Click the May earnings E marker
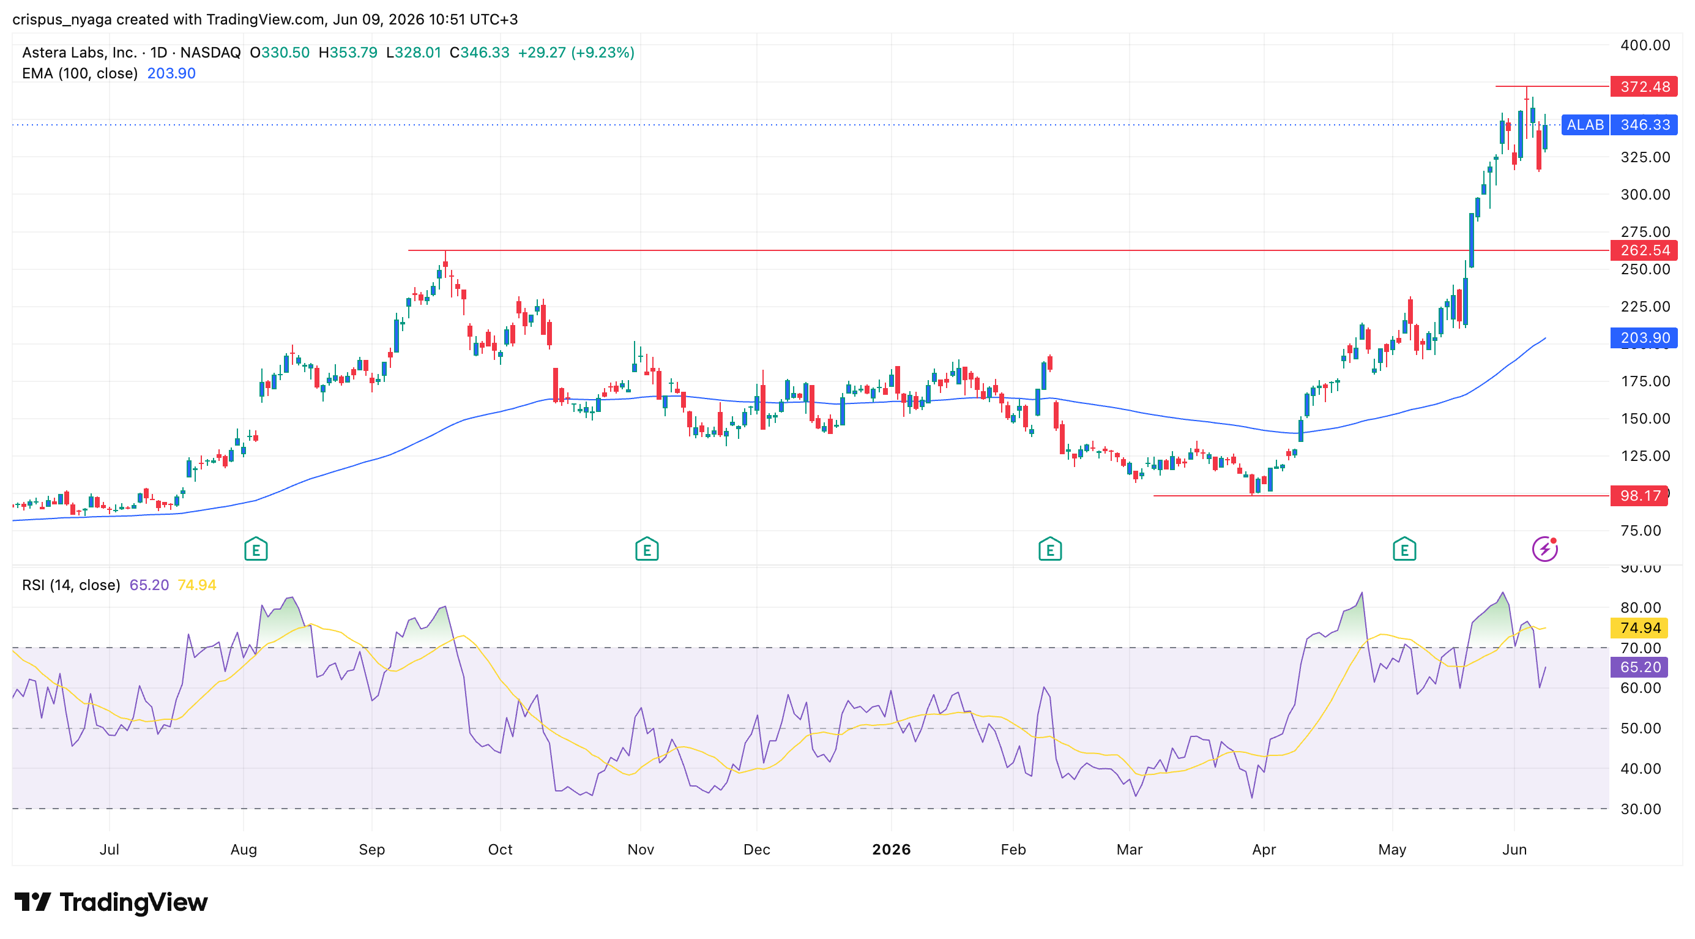 pos(1404,549)
